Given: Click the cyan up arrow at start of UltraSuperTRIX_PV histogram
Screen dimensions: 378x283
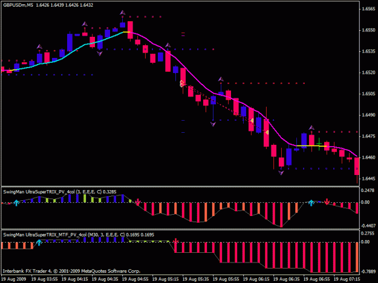Looking at the screenshot, I should click(16, 203).
